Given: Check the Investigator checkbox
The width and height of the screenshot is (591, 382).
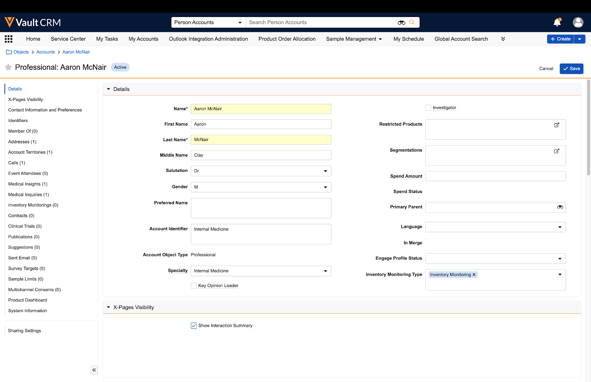Looking at the screenshot, I should click(428, 108).
